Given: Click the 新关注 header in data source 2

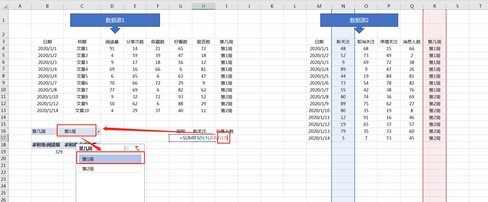Looking at the screenshot, I should pos(343,42).
